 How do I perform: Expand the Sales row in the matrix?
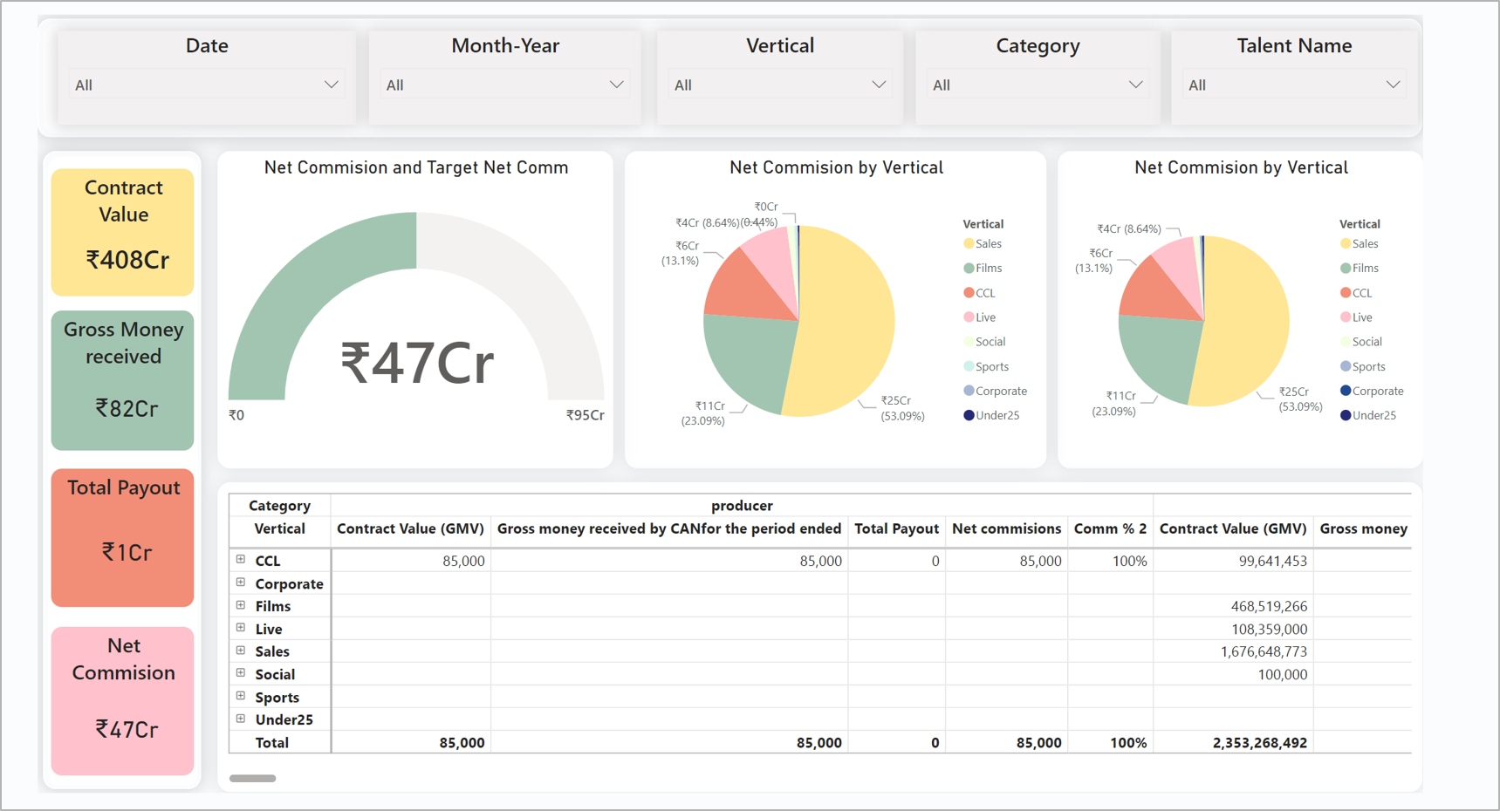tap(241, 651)
